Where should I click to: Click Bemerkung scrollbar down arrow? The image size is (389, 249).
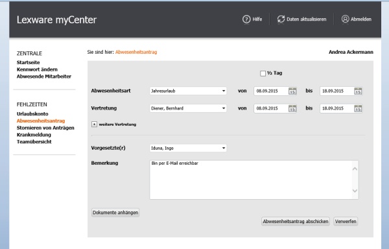tap(355, 191)
